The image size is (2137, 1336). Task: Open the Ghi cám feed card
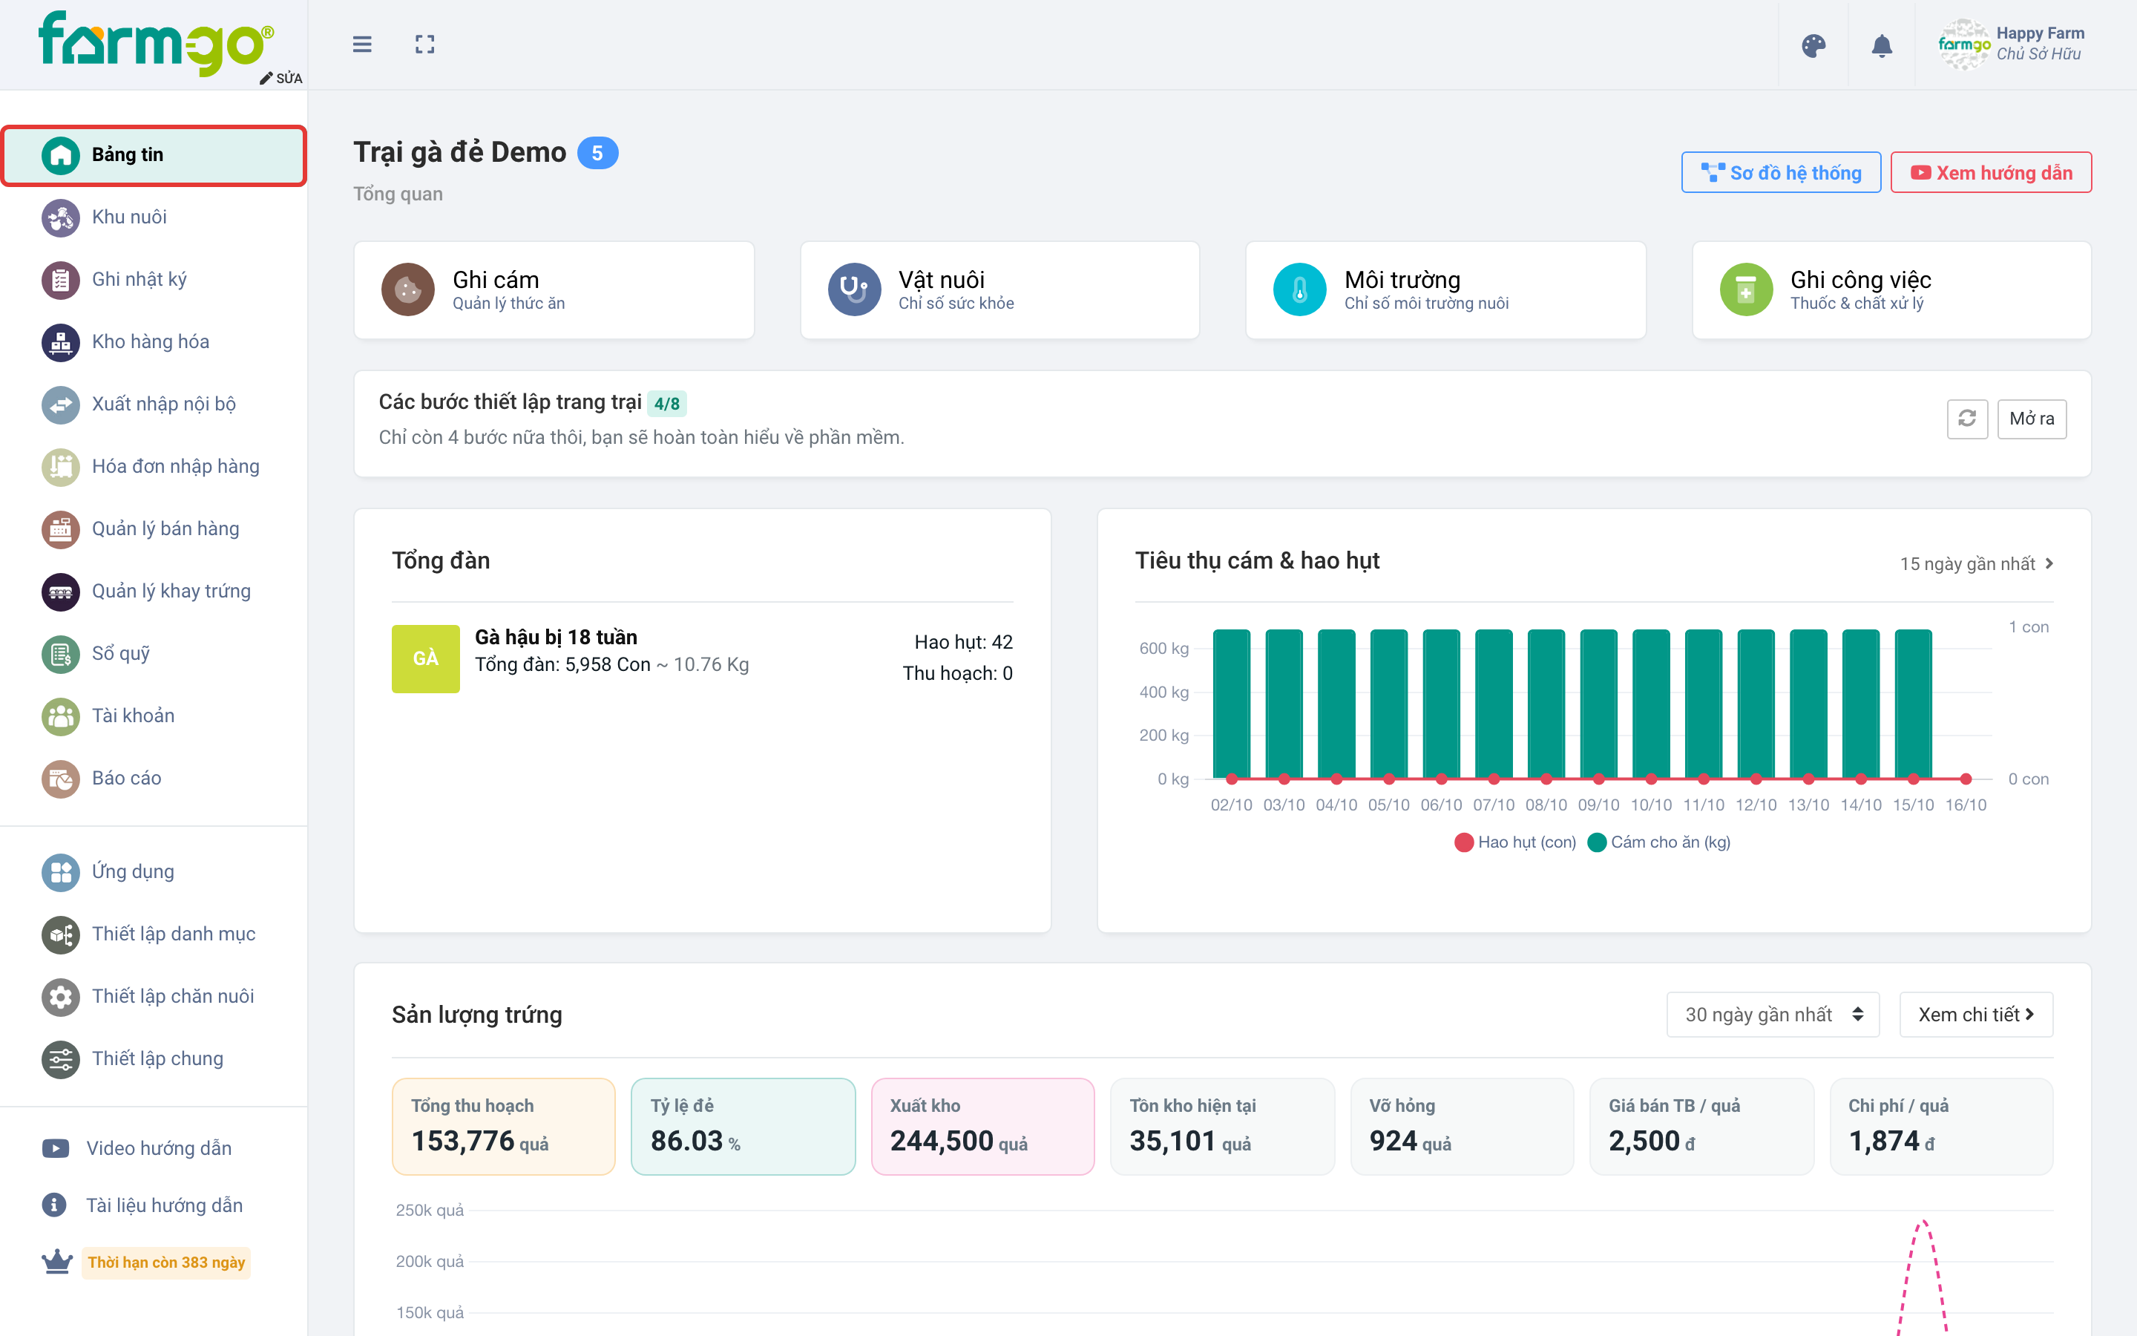click(x=554, y=289)
